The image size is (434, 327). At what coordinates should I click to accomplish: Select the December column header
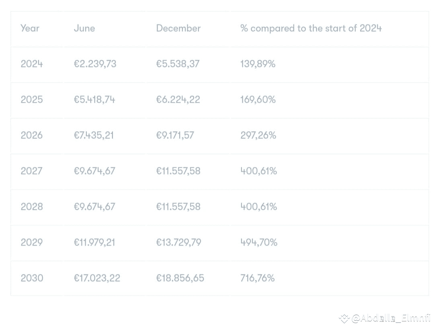coord(178,28)
